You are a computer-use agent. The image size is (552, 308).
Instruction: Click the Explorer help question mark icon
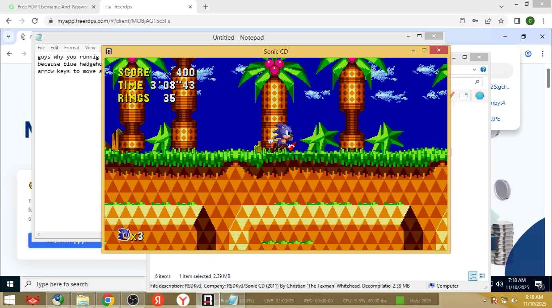tap(483, 69)
